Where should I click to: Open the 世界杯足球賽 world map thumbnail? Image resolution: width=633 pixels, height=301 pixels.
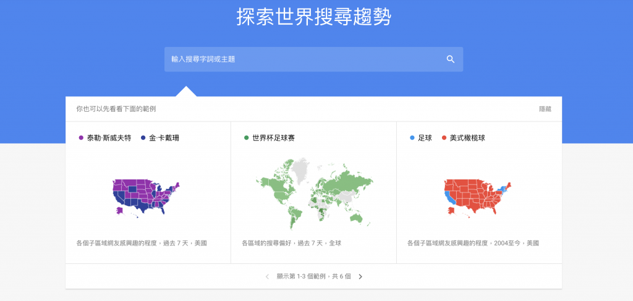314,194
